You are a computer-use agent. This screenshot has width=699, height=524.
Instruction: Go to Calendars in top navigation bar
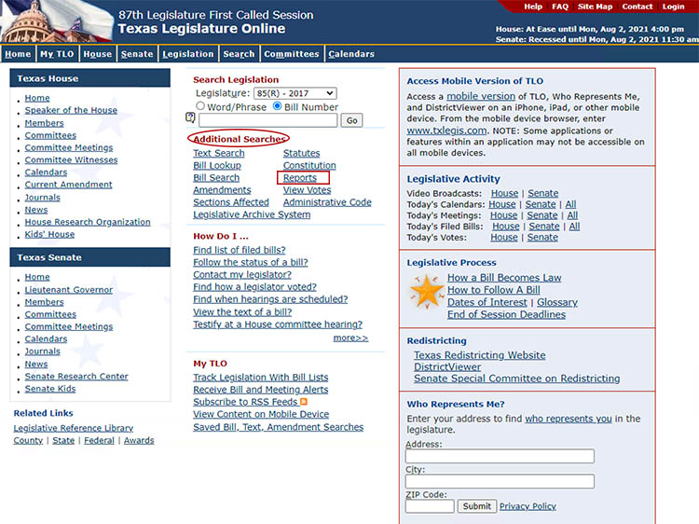[351, 54]
